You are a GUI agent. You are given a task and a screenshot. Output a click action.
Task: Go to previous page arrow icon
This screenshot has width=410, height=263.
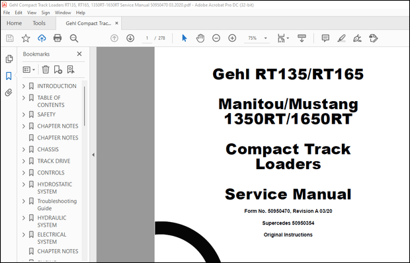click(114, 38)
